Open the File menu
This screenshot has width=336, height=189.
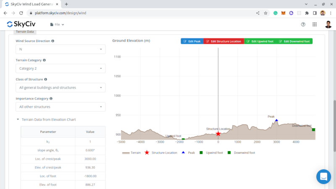coord(57,24)
